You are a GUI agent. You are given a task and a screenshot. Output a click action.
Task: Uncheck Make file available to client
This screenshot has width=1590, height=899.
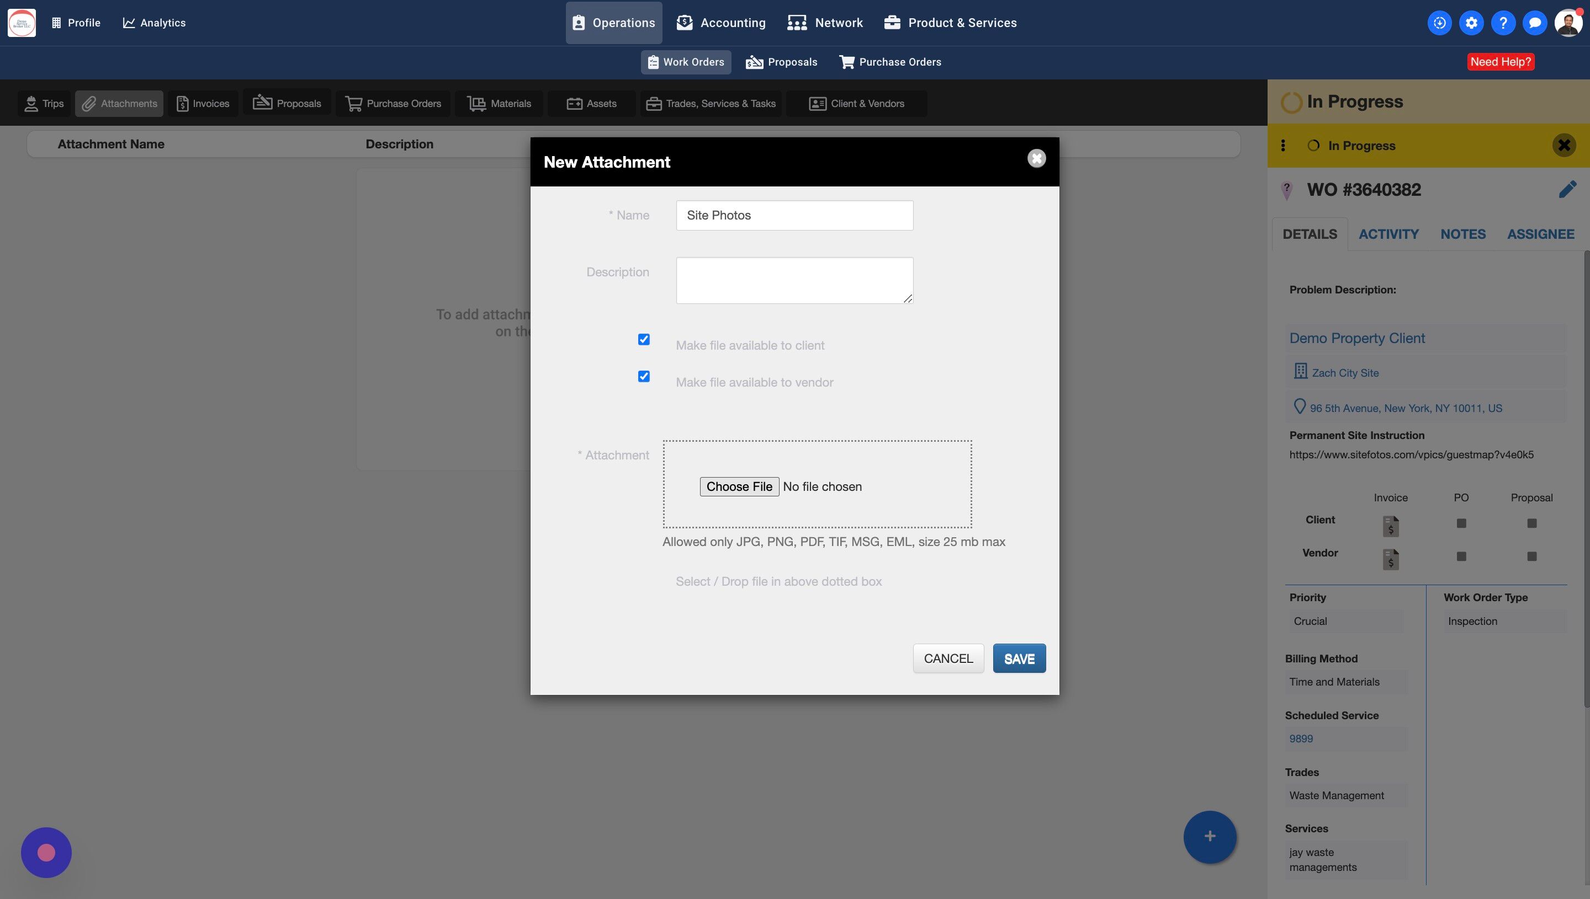coord(643,340)
